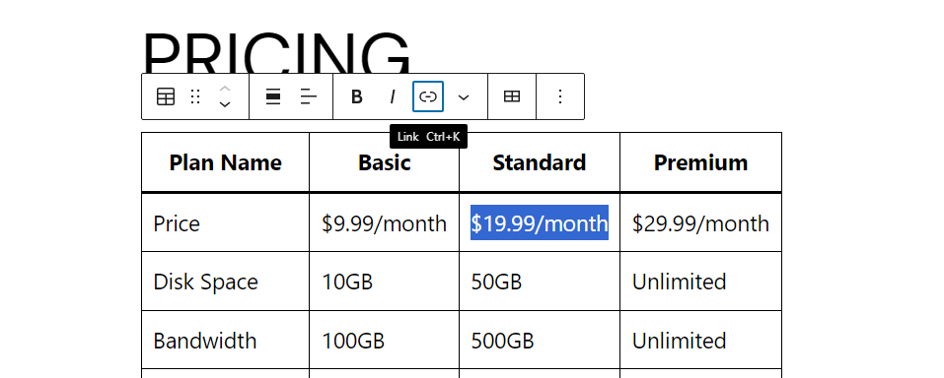This screenshot has width=944, height=378.
Task: Click the Premium column header cell
Action: tap(700, 162)
